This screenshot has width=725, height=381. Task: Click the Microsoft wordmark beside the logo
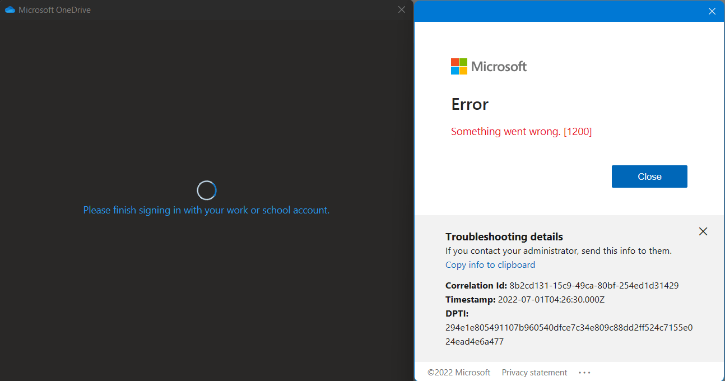[x=499, y=67]
